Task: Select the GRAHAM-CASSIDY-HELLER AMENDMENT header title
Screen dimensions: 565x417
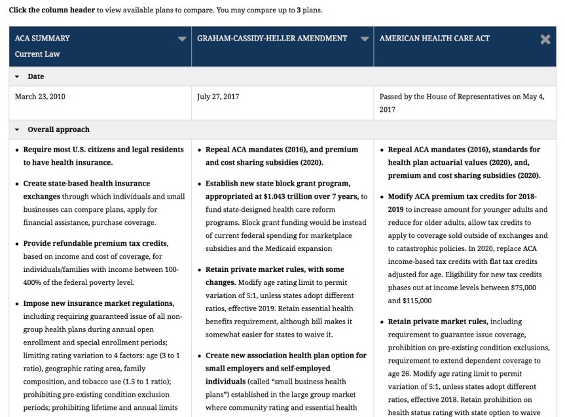Action: 272,39
